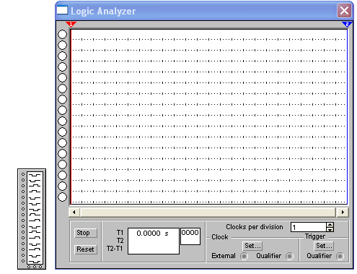This screenshot has height=274, width=357.
Task: Click the Stop button
Action: point(85,233)
